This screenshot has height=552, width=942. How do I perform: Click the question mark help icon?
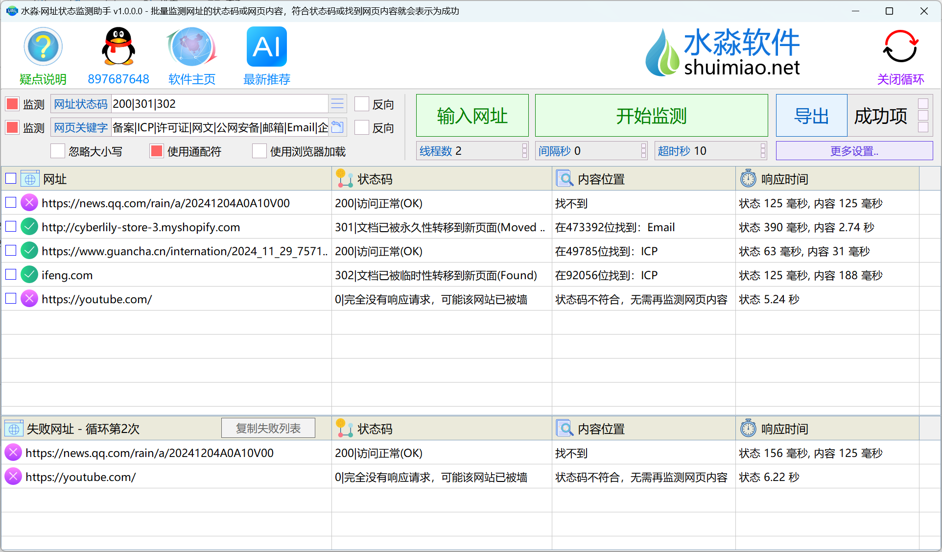pos(43,47)
